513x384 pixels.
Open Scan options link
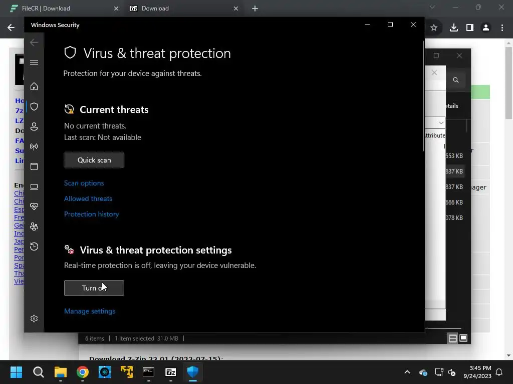coord(84,183)
